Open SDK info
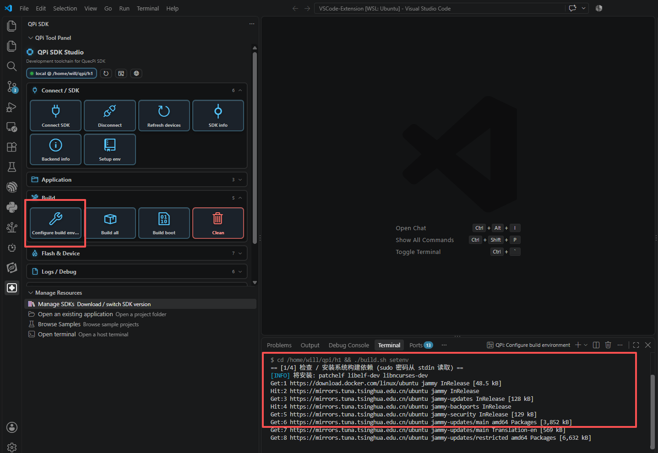 218,116
